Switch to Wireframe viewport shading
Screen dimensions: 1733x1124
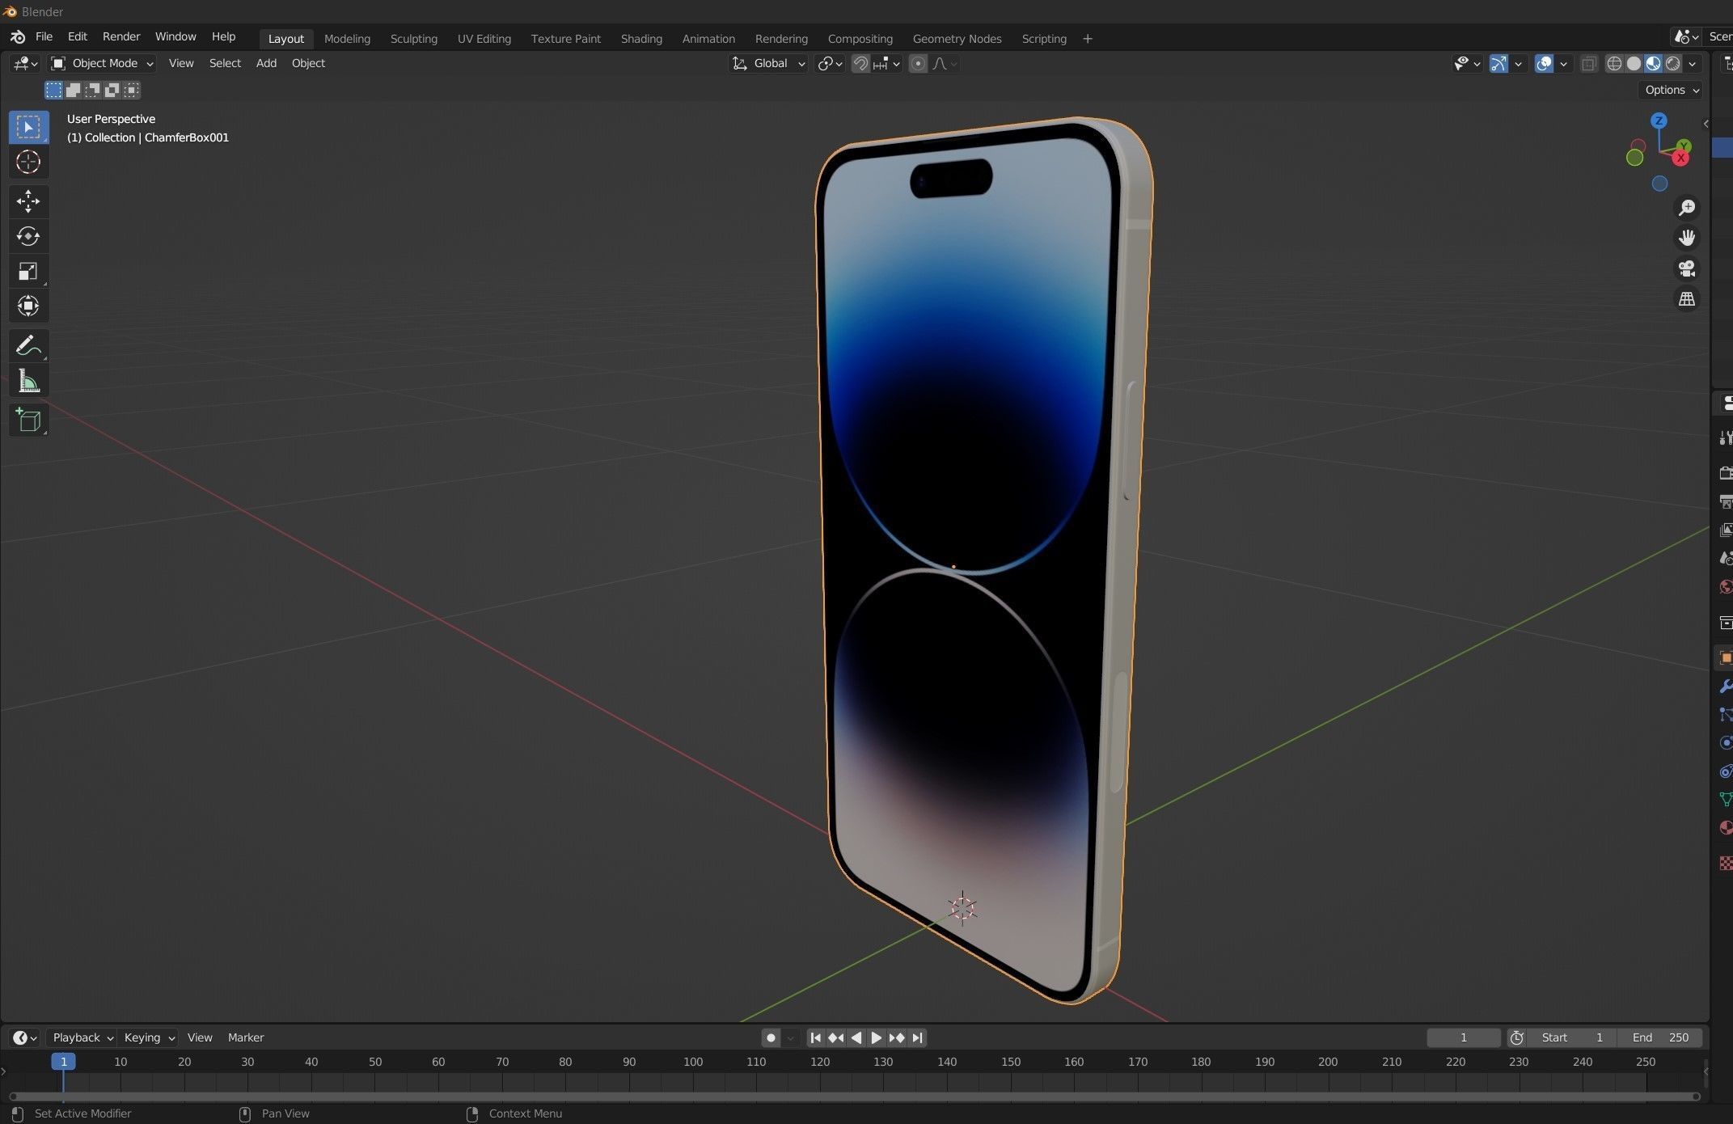pos(1614,63)
